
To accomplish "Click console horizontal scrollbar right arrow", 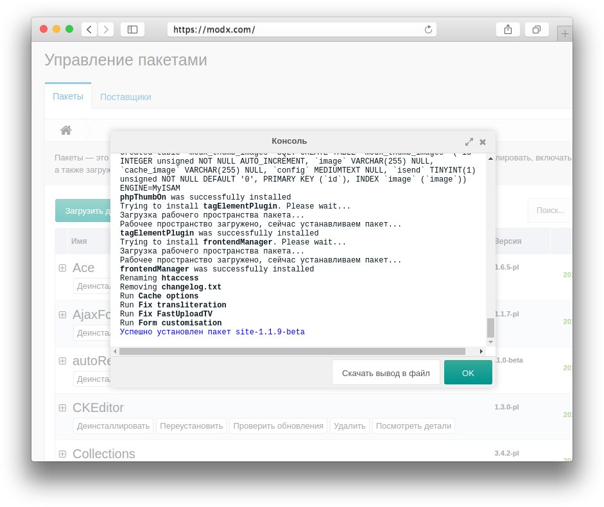I will (481, 351).
